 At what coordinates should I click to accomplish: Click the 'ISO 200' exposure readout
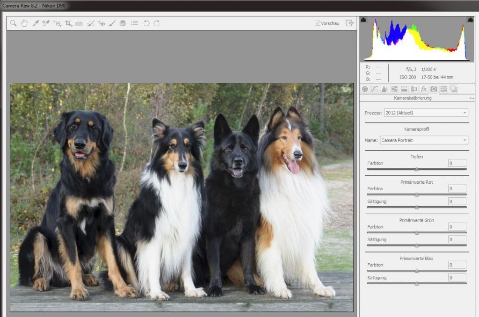[408, 77]
